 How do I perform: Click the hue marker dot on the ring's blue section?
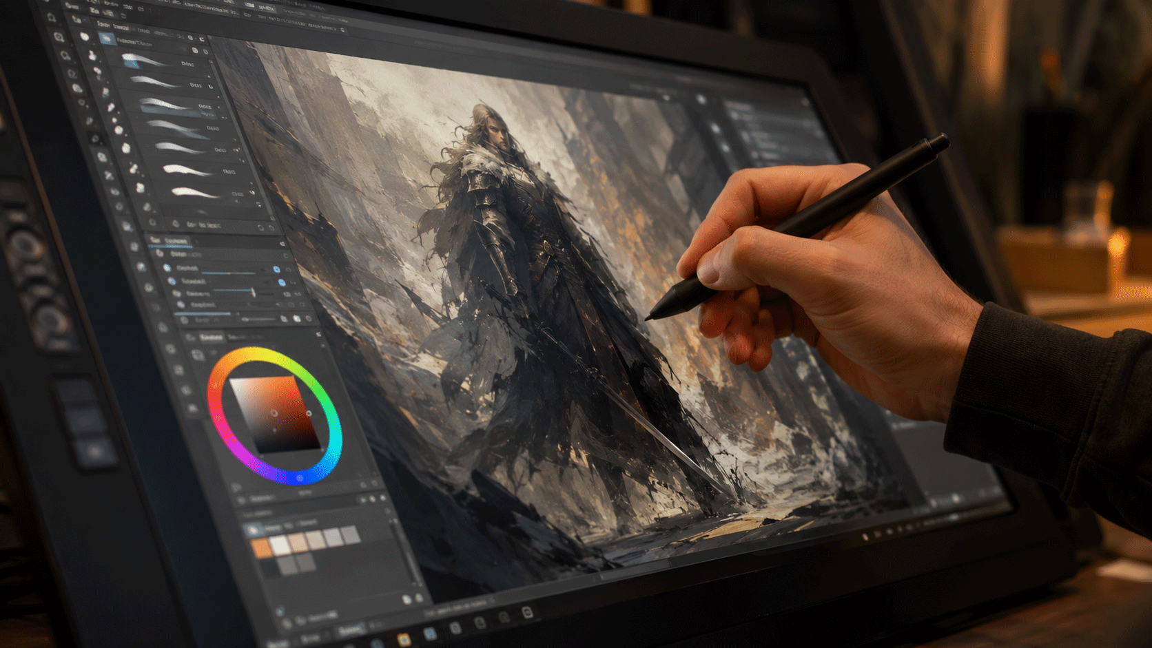(x=300, y=477)
